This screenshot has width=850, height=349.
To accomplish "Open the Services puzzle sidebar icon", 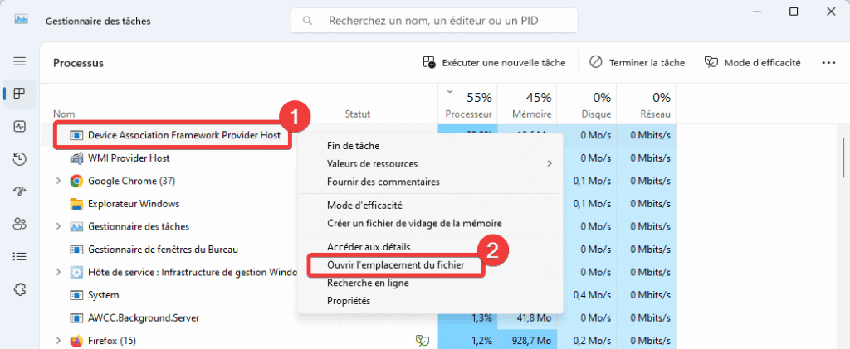I will 20,289.
